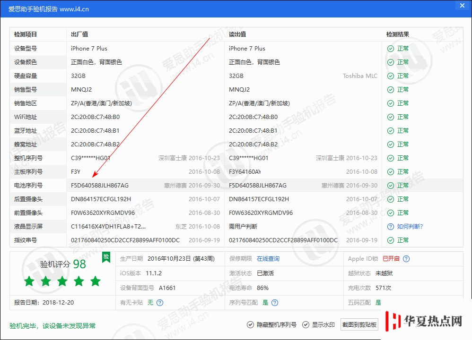
Task: Click 需用户判断 LCD read-out value
Action: [243, 227]
